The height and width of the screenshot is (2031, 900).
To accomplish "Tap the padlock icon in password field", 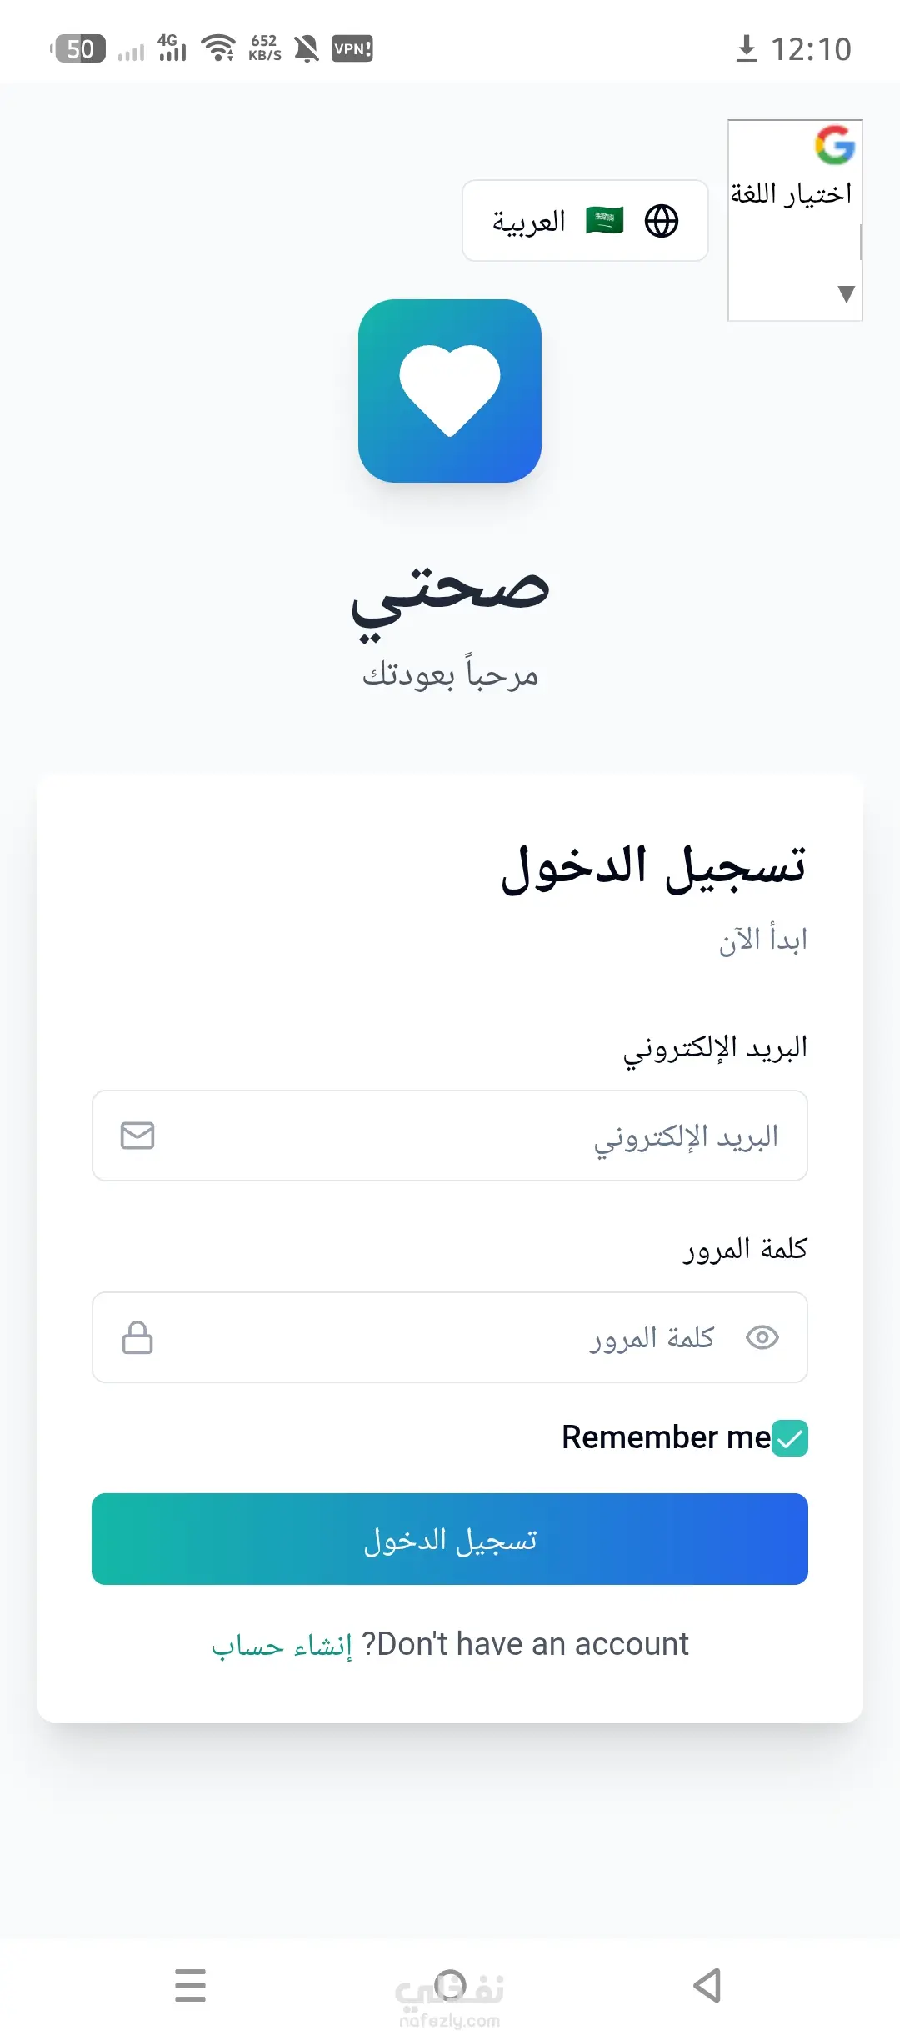I will click(x=137, y=1337).
